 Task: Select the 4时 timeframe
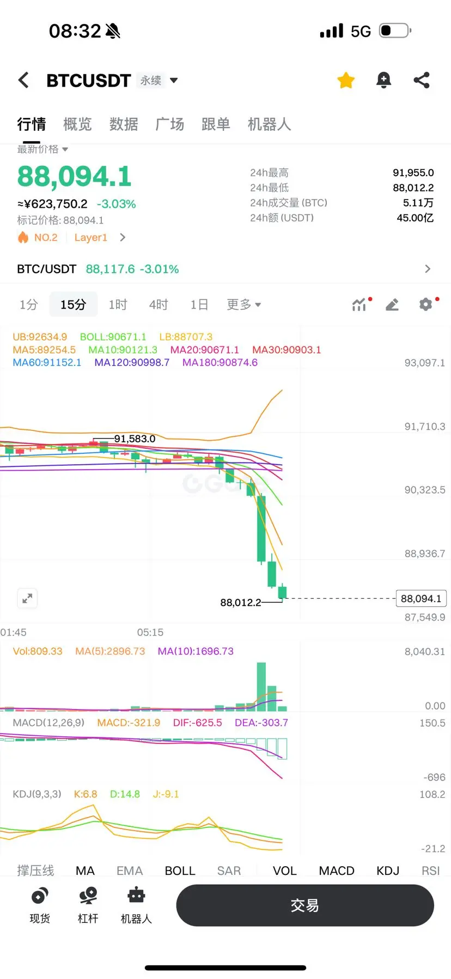tap(159, 304)
